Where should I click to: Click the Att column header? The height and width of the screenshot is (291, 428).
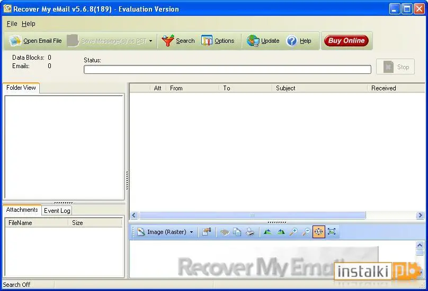158,88
